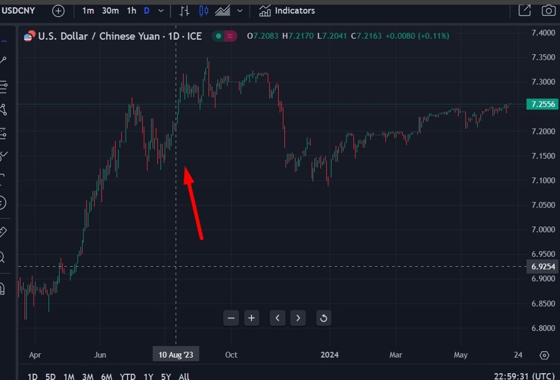Click the change value +0.0080 (+0.11%)
The height and width of the screenshot is (380, 560).
[x=418, y=36]
